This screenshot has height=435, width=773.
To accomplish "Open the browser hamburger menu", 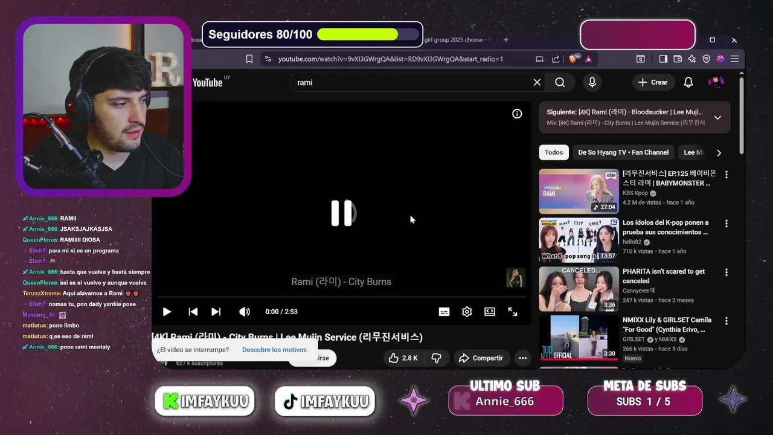I will (735, 59).
